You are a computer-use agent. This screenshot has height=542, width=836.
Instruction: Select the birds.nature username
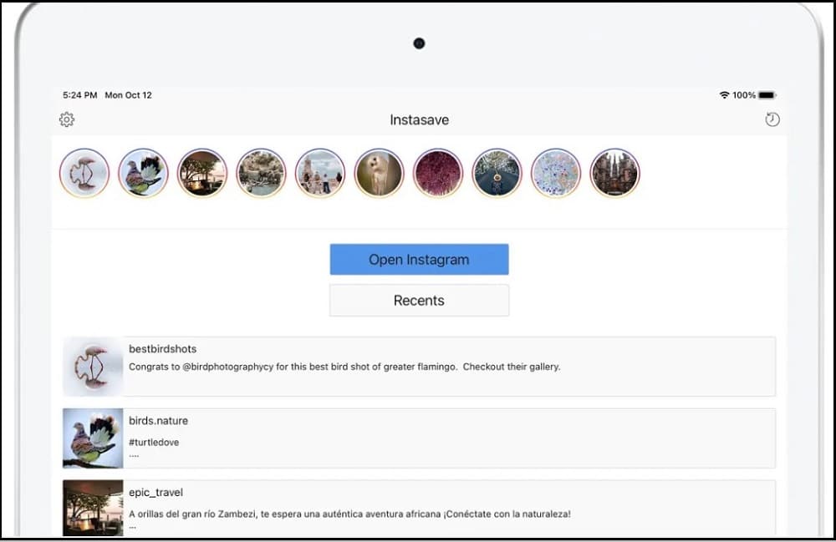(x=158, y=421)
